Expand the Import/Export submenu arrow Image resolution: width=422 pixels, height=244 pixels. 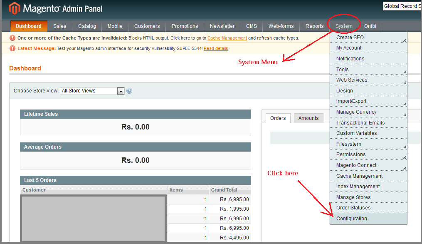click(x=405, y=104)
